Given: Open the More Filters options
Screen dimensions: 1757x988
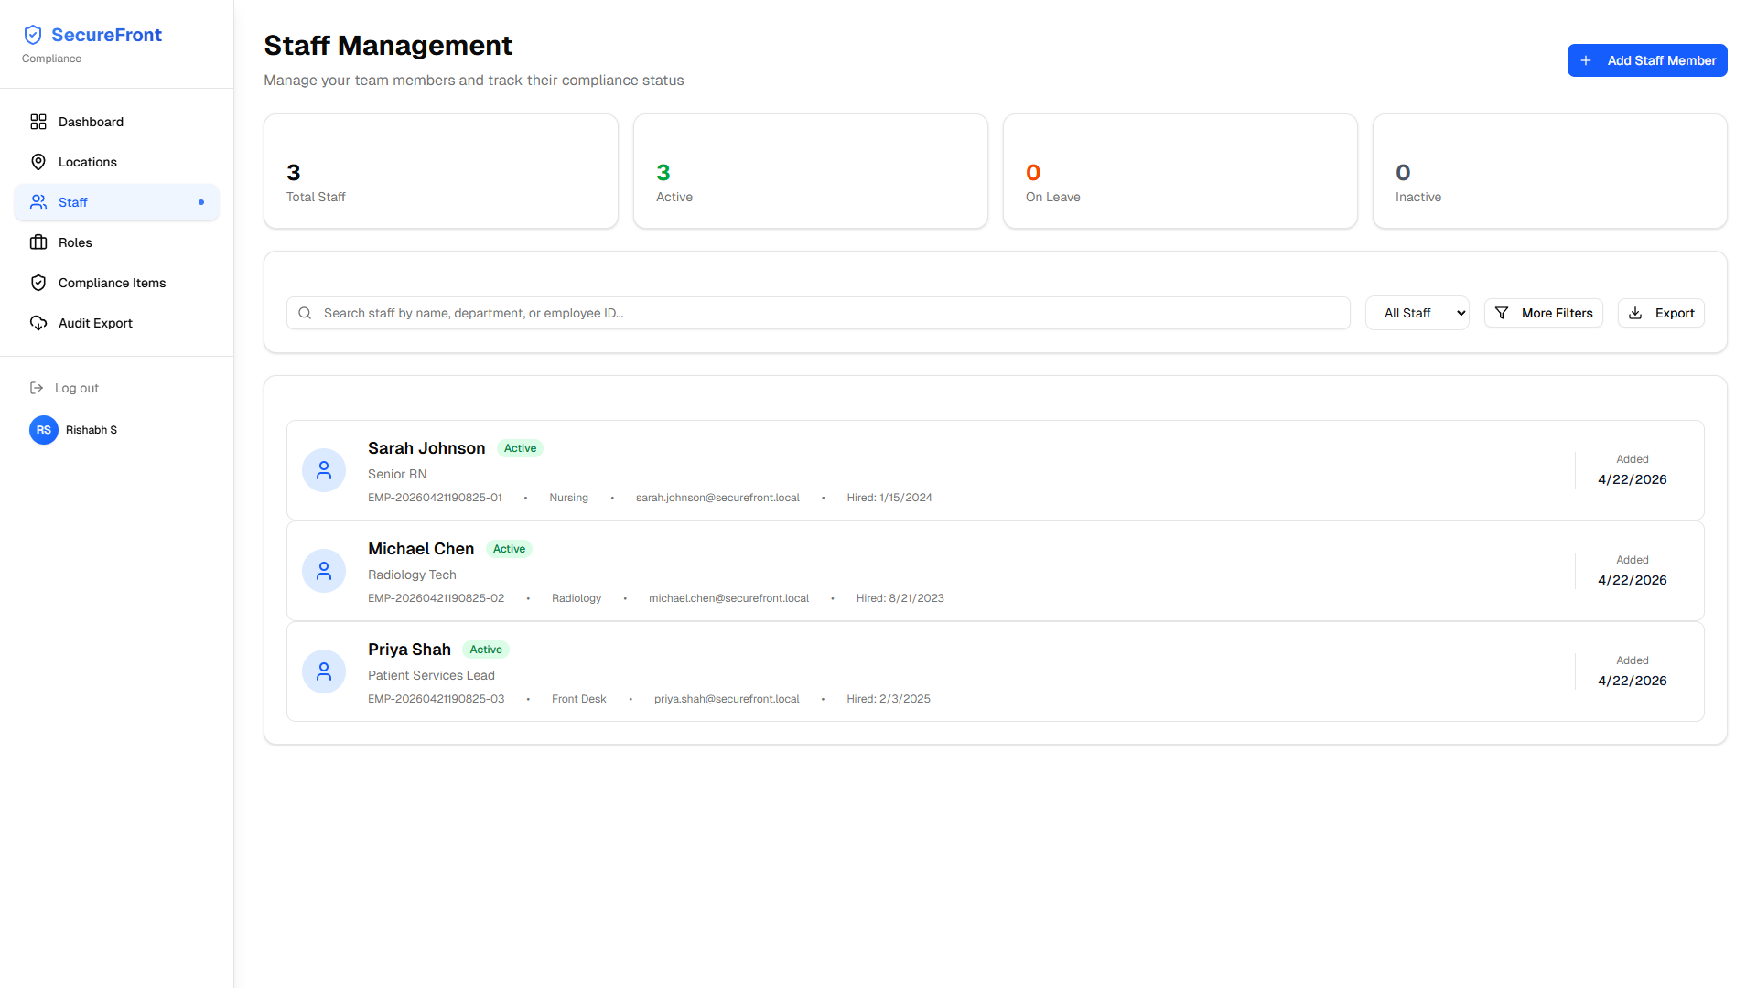Looking at the screenshot, I should (x=1543, y=313).
